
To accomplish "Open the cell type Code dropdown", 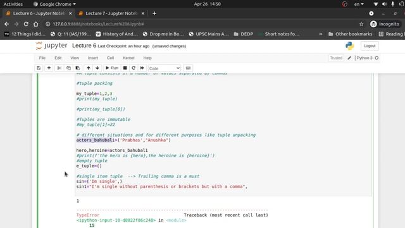I will pyautogui.click(x=165, y=68).
